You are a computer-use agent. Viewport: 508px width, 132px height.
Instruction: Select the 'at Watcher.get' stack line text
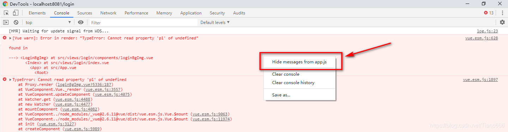pyautogui.click(x=55, y=99)
